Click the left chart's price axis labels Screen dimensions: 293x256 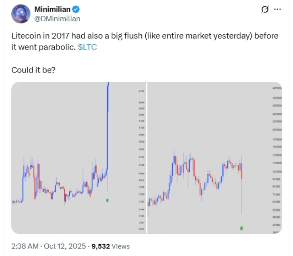pyautogui.click(x=141, y=159)
